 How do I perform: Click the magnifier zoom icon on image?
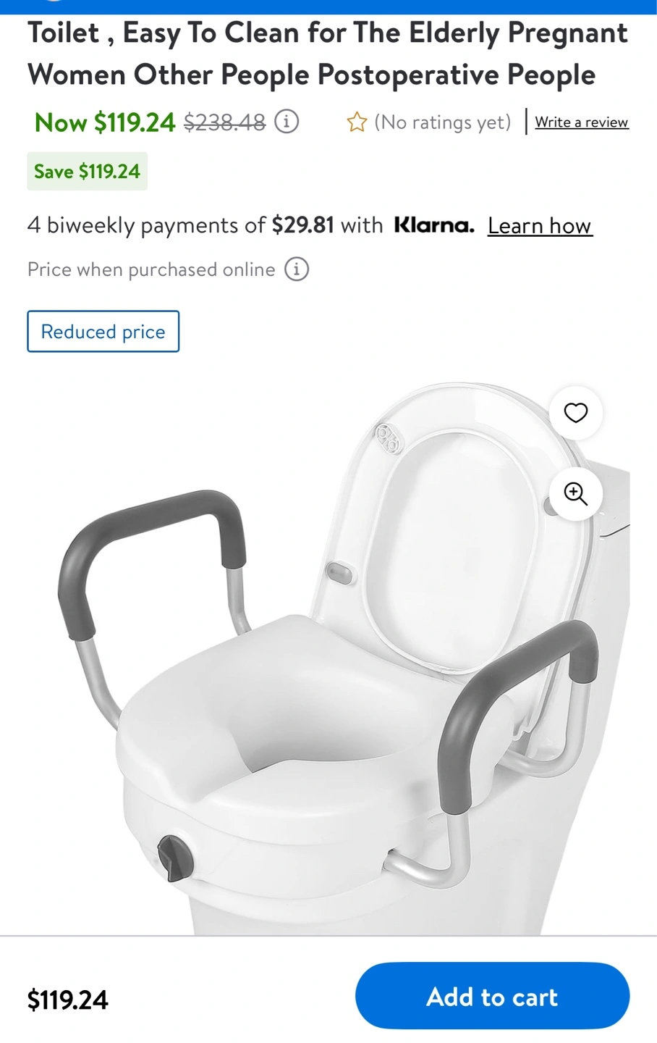click(575, 494)
